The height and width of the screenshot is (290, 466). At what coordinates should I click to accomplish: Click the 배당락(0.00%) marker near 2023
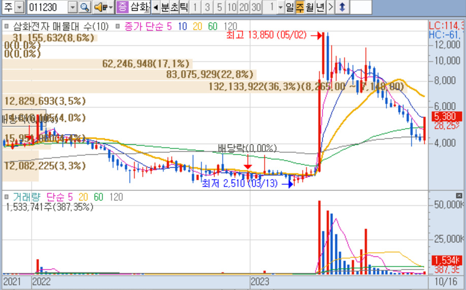click(x=247, y=148)
